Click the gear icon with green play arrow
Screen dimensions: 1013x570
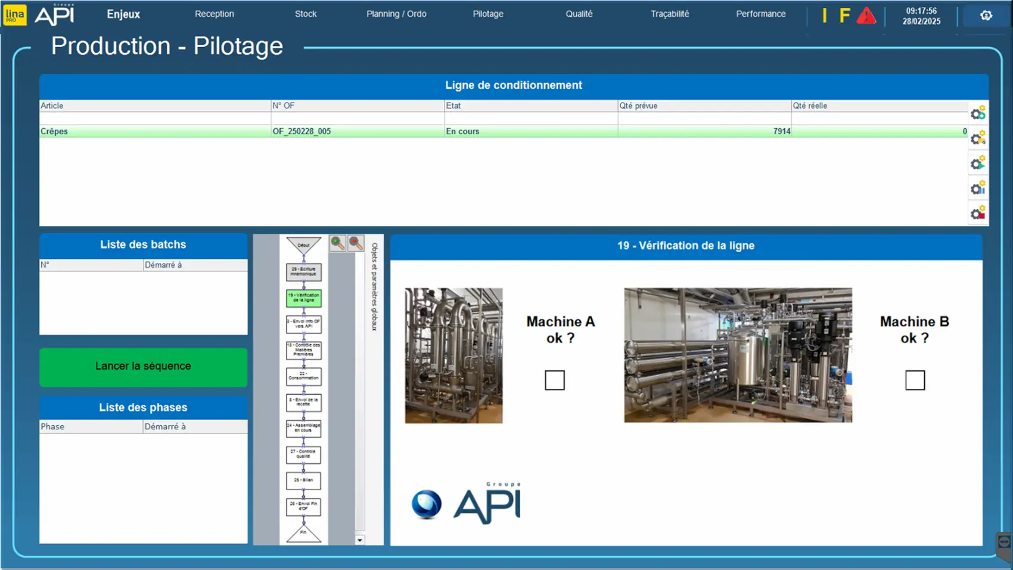point(977,163)
